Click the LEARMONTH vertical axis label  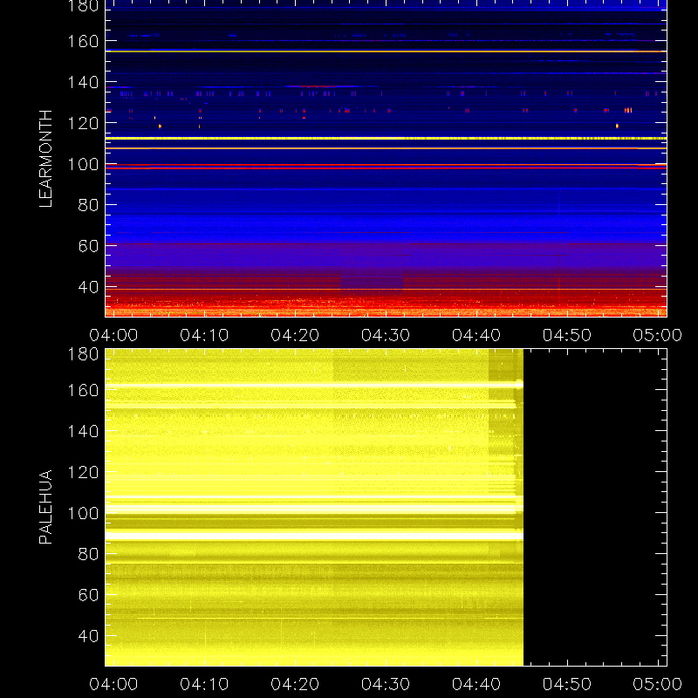click(45, 159)
